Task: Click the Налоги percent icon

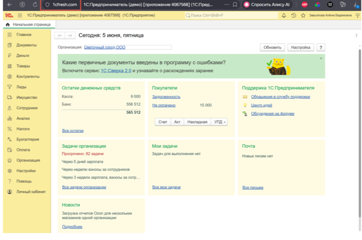Action: click(x=10, y=129)
